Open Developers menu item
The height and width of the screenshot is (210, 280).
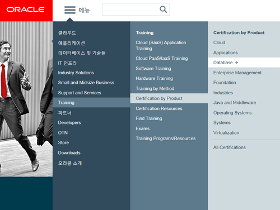pyautogui.click(x=69, y=122)
